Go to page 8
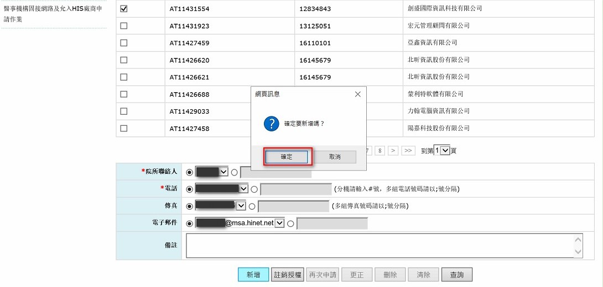The image size is (603, 287). pos(380,151)
